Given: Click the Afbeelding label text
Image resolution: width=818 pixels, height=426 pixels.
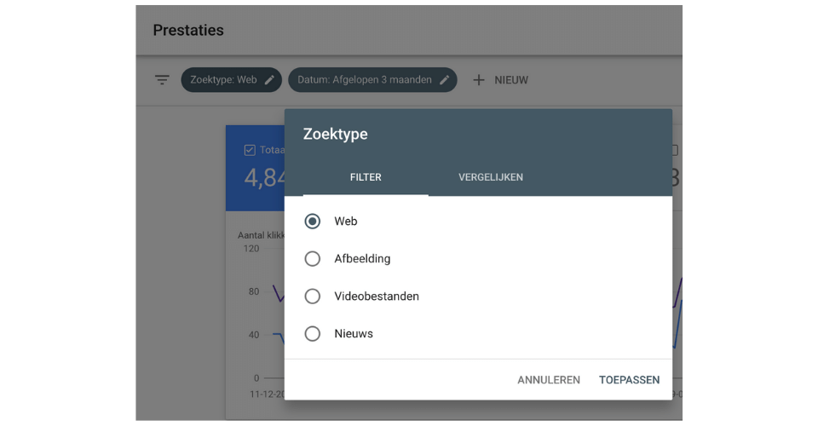Looking at the screenshot, I should click(362, 259).
